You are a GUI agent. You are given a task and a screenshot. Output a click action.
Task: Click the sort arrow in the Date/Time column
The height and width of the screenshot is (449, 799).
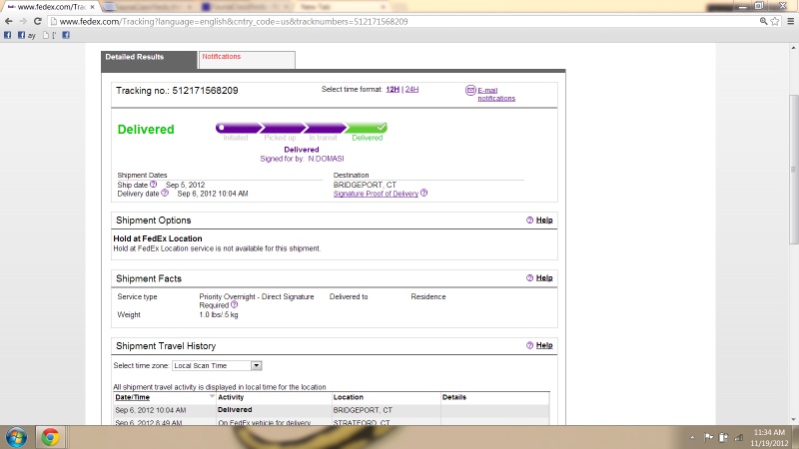(212, 396)
